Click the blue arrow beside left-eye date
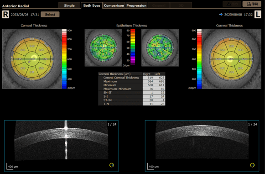This screenshot has height=174, width=265. click(221, 15)
